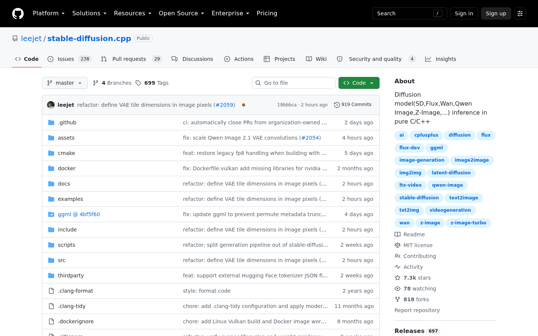Select the qwen-image topic tag

tap(448, 185)
